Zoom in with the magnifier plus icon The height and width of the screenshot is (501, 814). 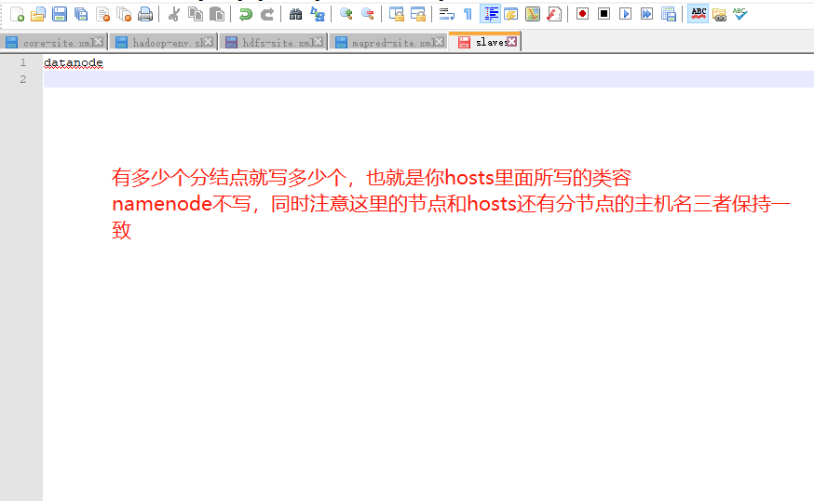click(346, 14)
